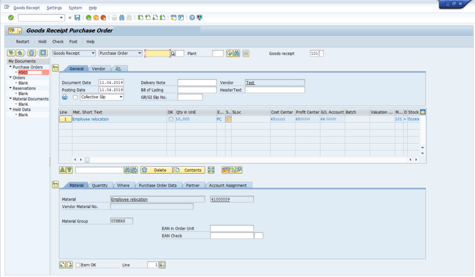Click the table horizontal scrollbar handle

87,160
